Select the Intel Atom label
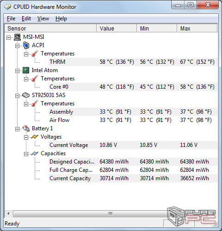The image size is (222, 231). point(45,70)
